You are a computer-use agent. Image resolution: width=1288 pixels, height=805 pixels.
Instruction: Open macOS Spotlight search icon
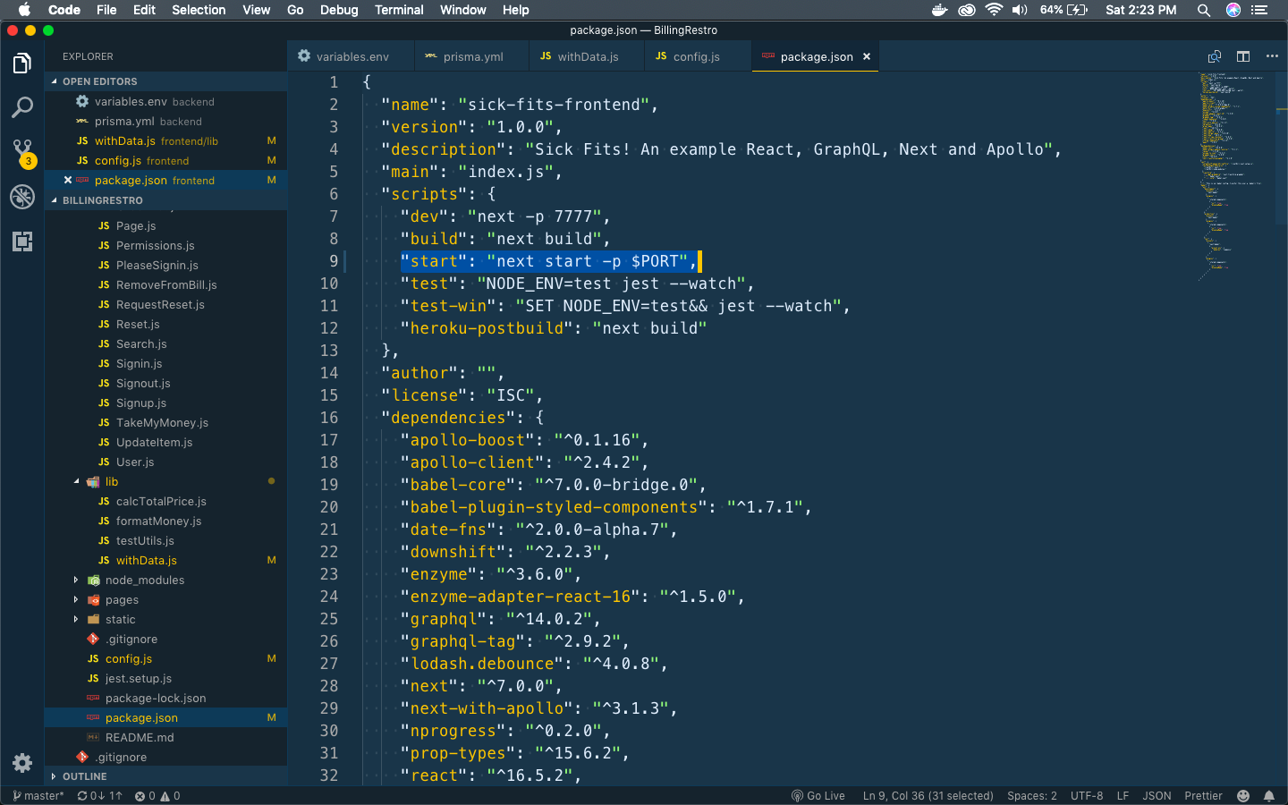point(1204,10)
